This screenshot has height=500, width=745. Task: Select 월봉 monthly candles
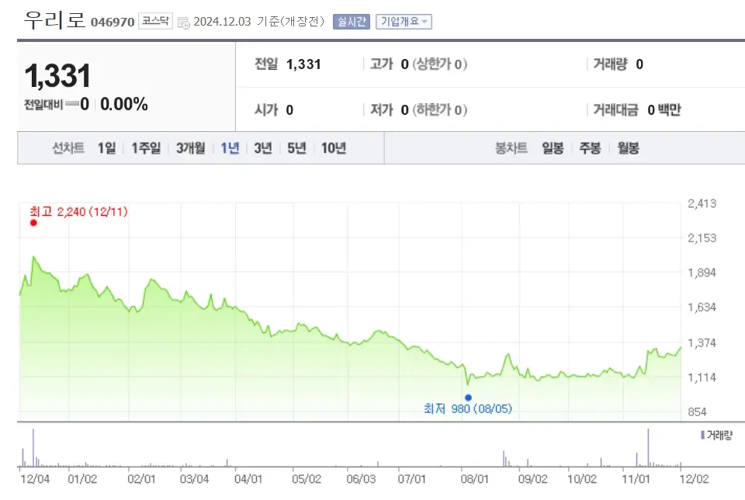629,148
